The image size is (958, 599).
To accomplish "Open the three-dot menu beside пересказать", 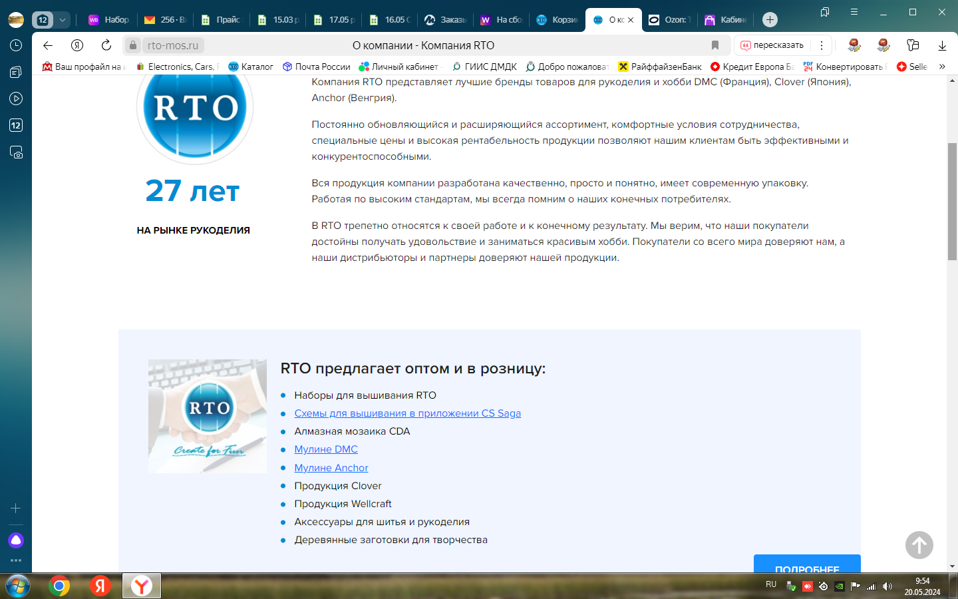I will coord(822,45).
